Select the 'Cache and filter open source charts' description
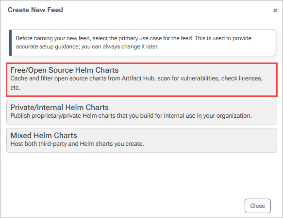The height and width of the screenshot is (218, 283). click(x=136, y=83)
